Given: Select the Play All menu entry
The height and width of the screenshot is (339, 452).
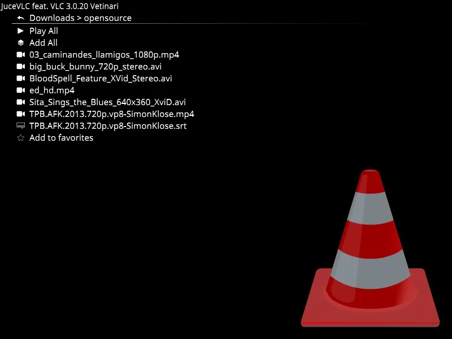Looking at the screenshot, I should (44, 31).
